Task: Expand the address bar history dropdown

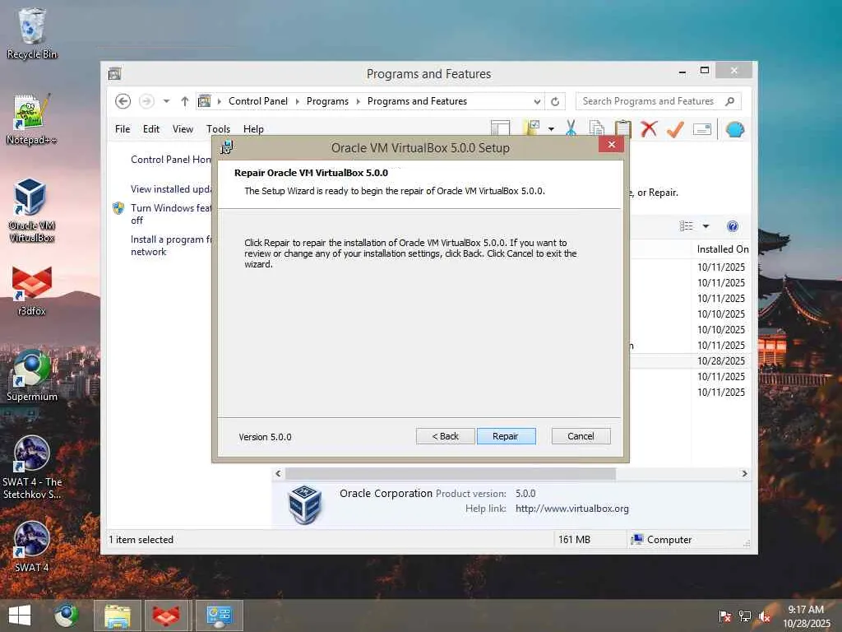Action: 537,101
